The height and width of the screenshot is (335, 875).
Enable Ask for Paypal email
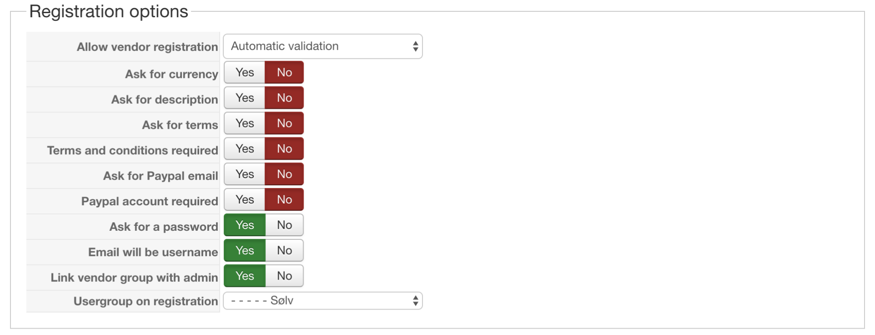coord(245,174)
